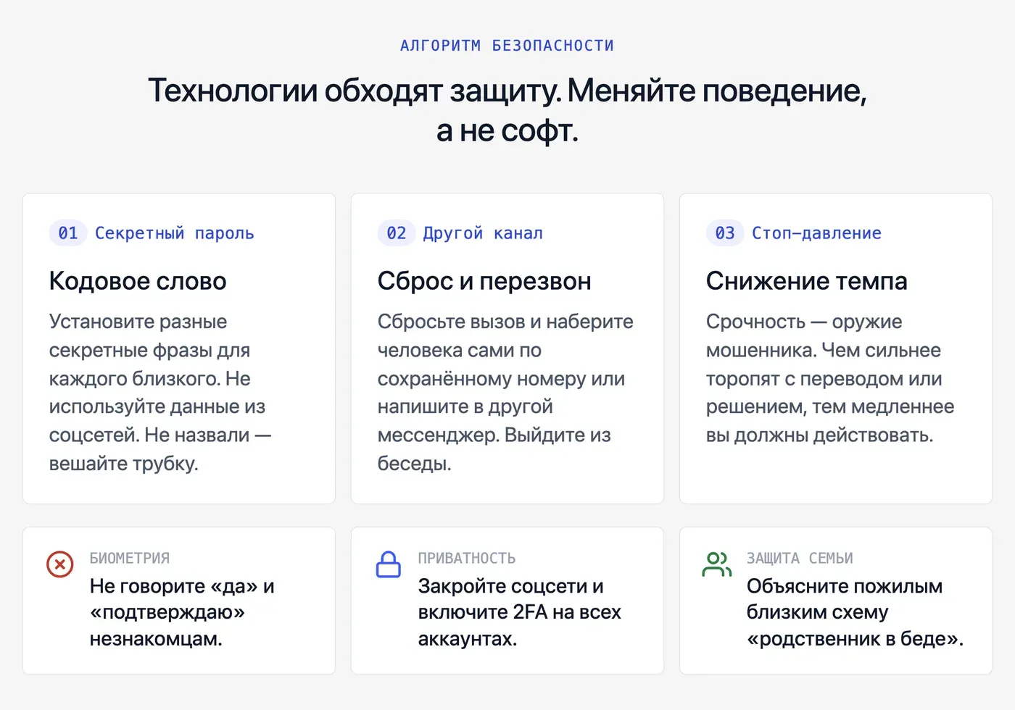Screen dimensions: 1015x710
Task: Click the 'ЗАЩИТА СЕМЬИ' caption
Action: coord(800,559)
